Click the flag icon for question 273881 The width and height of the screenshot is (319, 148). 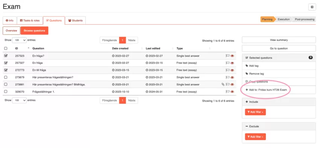(x=228, y=85)
